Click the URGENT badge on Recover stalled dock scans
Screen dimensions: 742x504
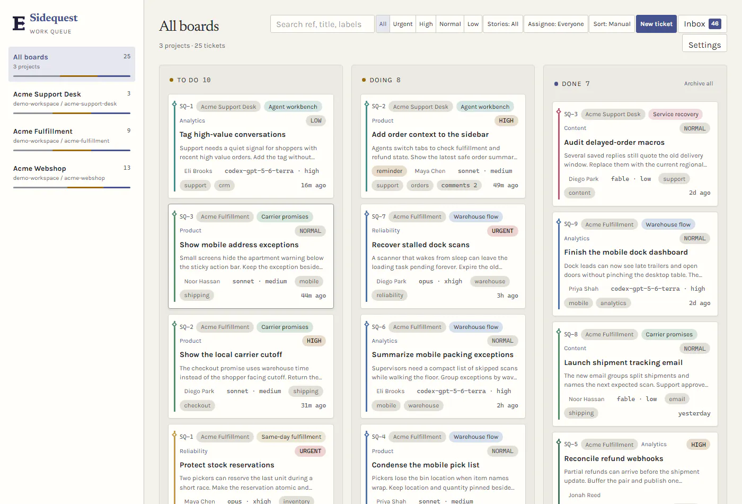pyautogui.click(x=502, y=231)
